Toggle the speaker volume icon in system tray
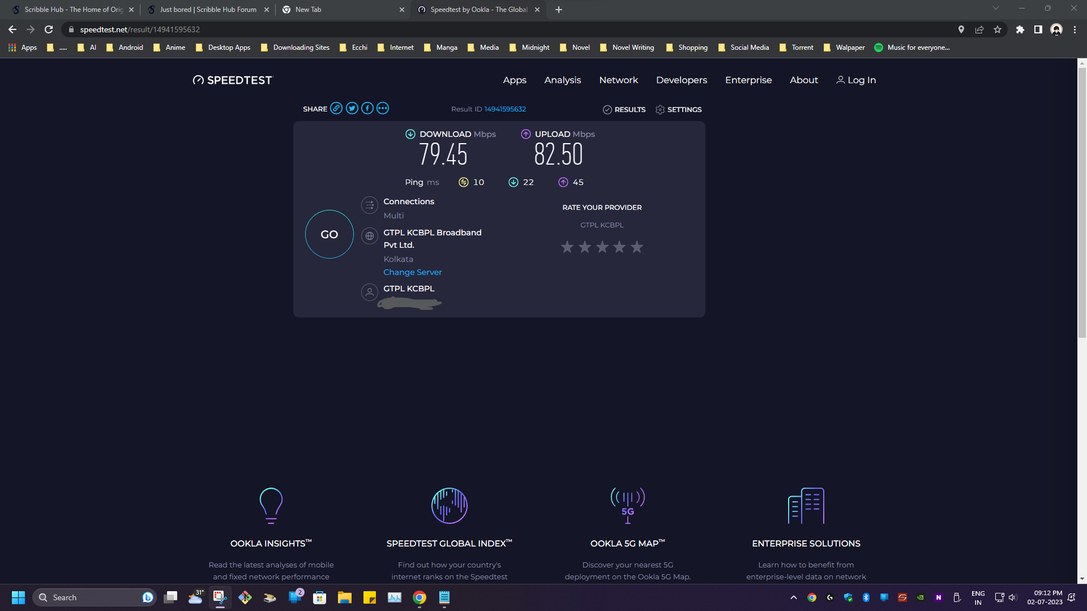Screen dimensions: 1087x611 [1013, 597]
